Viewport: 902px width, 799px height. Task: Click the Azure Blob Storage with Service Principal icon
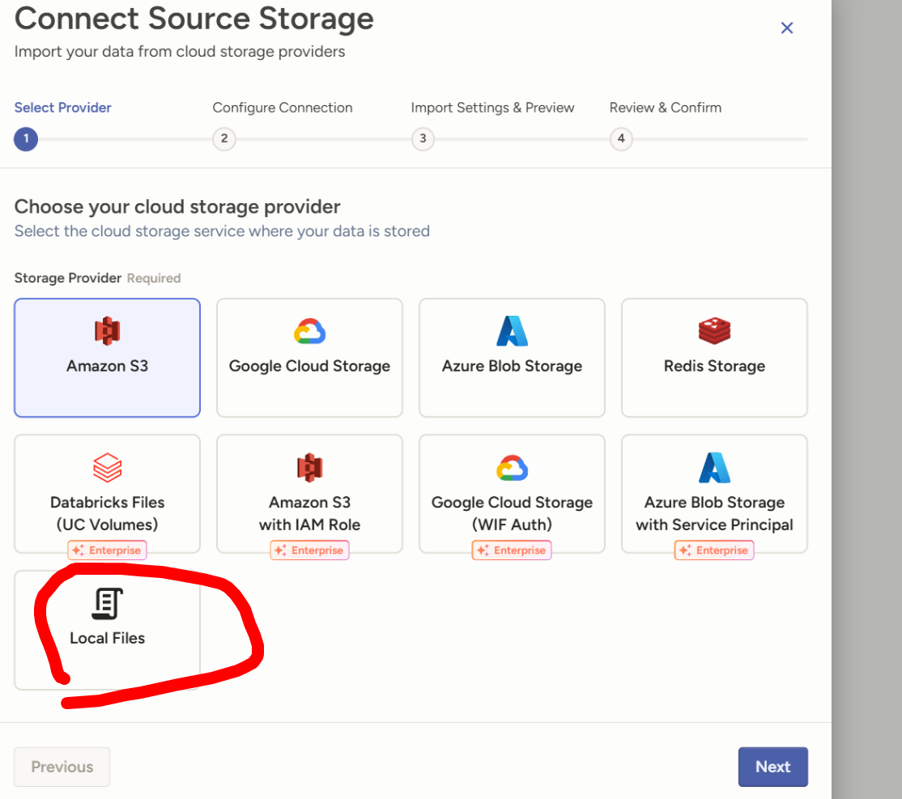714,467
